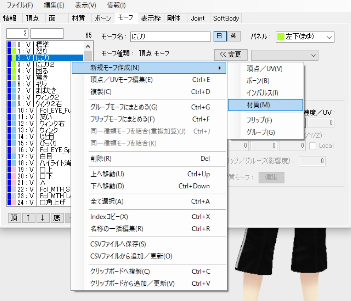The height and width of the screenshot is (301, 351).
Task: Select 下へ移動(D) menu entry
Action: point(149,186)
